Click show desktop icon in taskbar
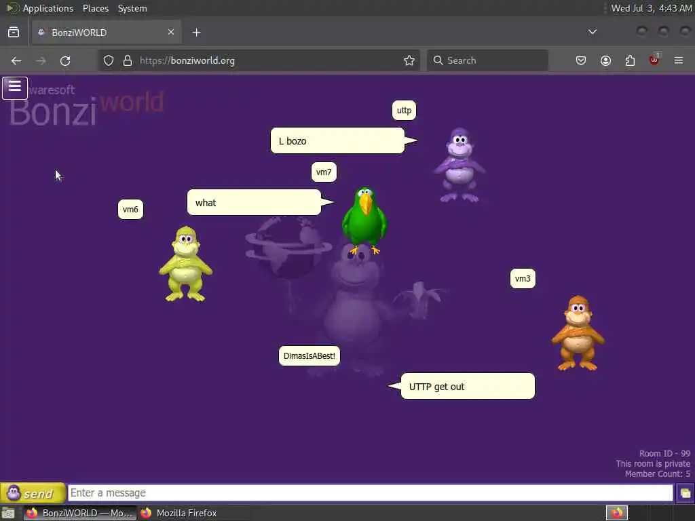The width and height of the screenshot is (695, 521). [x=8, y=513]
